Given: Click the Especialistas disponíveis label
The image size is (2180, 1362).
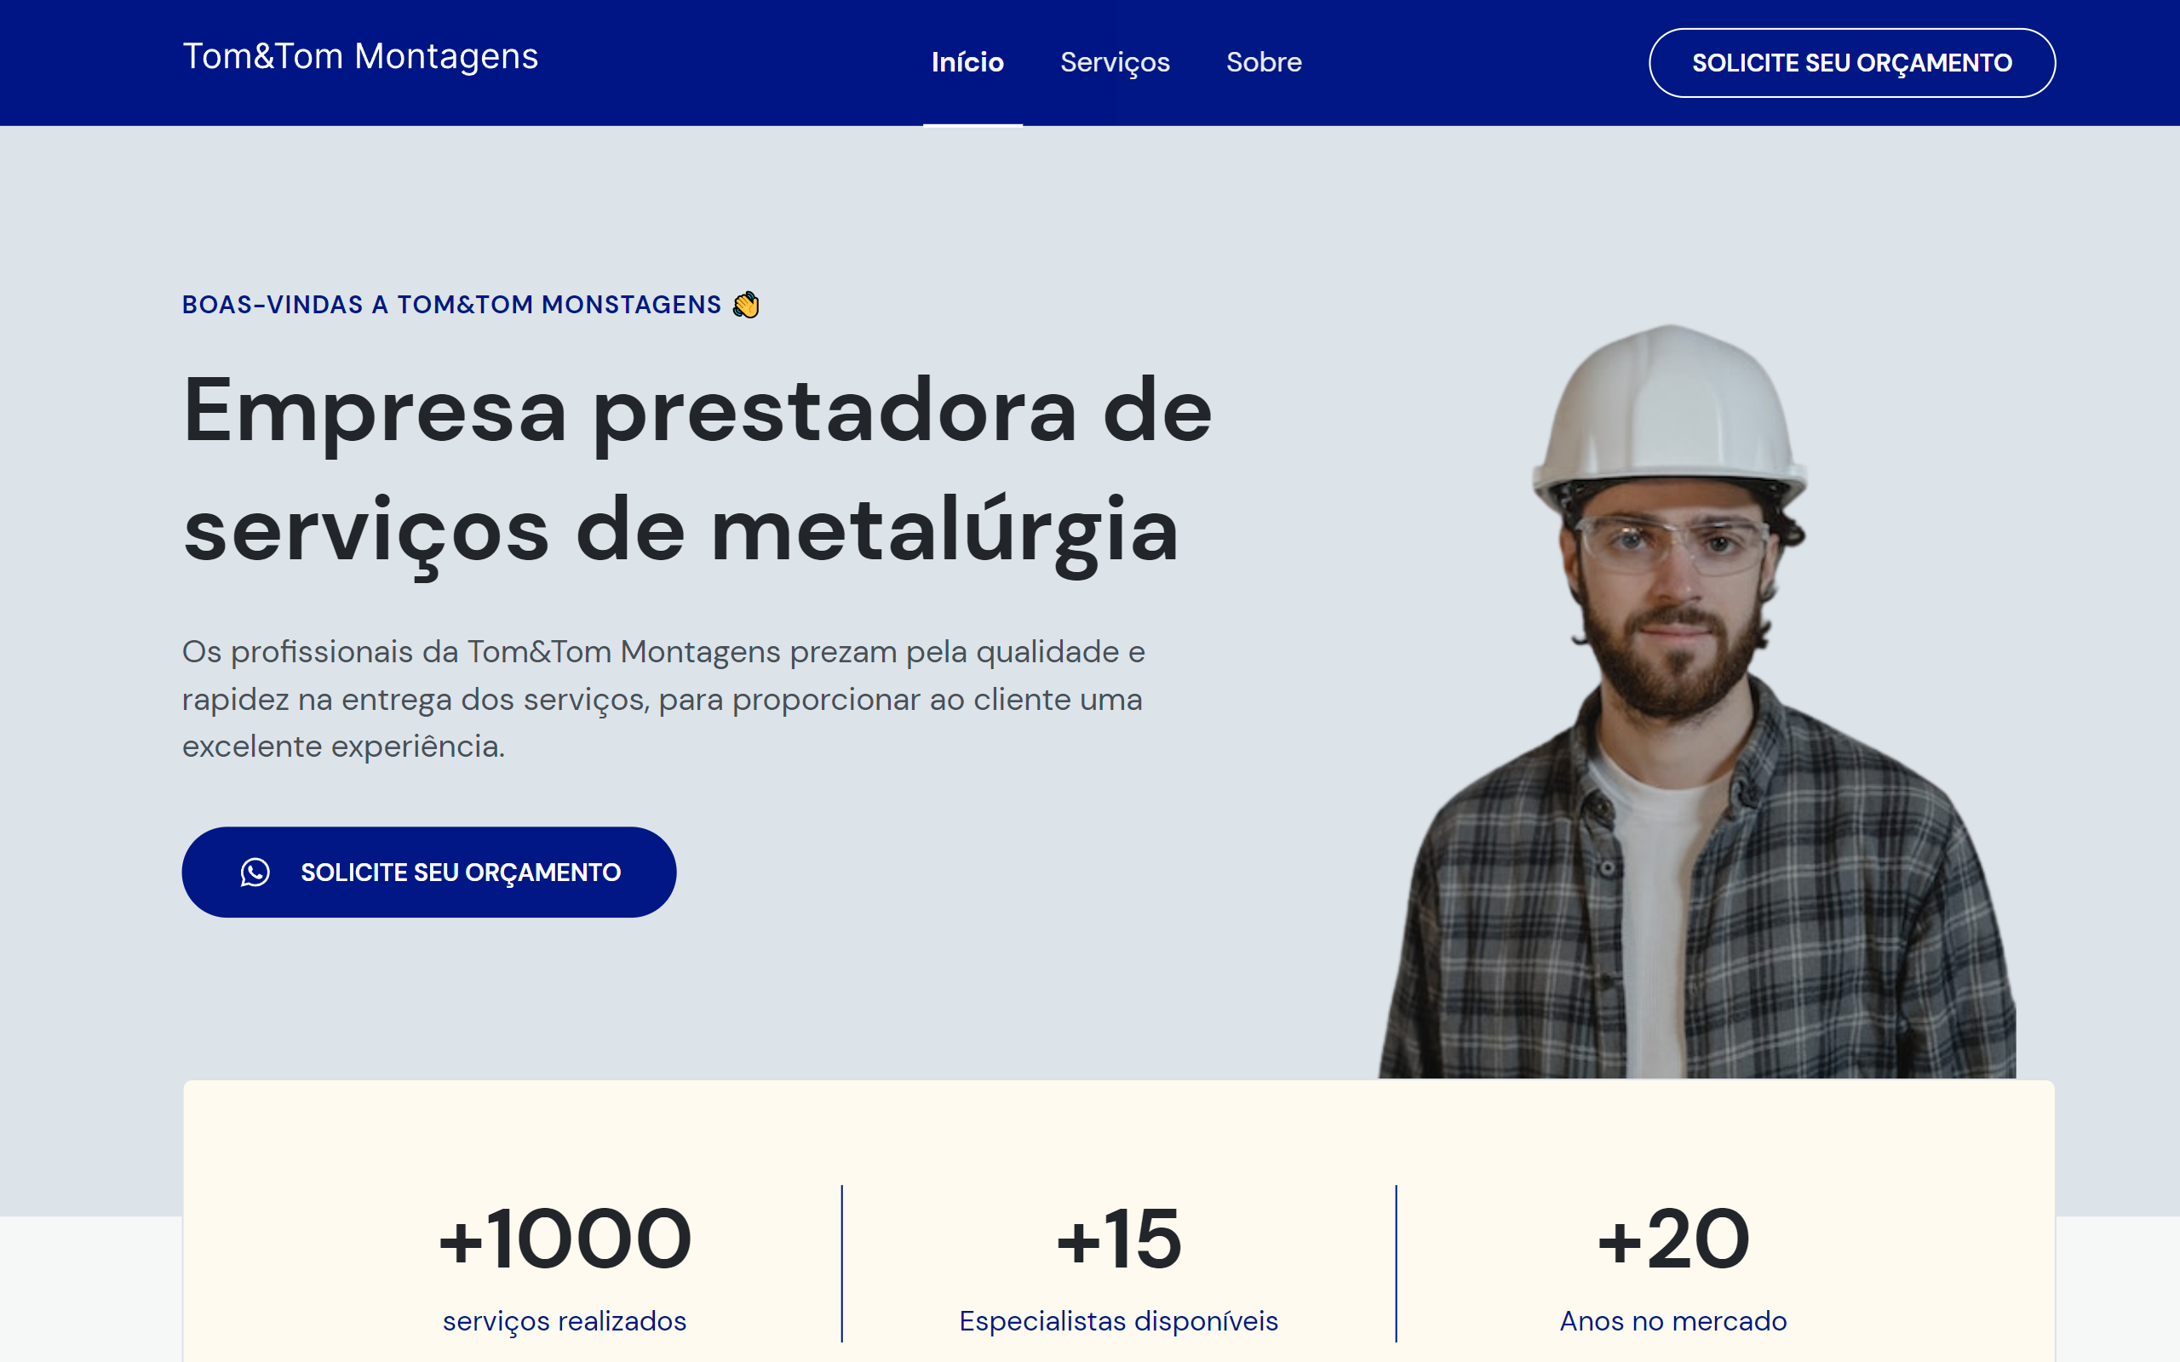Looking at the screenshot, I should (x=1119, y=1320).
